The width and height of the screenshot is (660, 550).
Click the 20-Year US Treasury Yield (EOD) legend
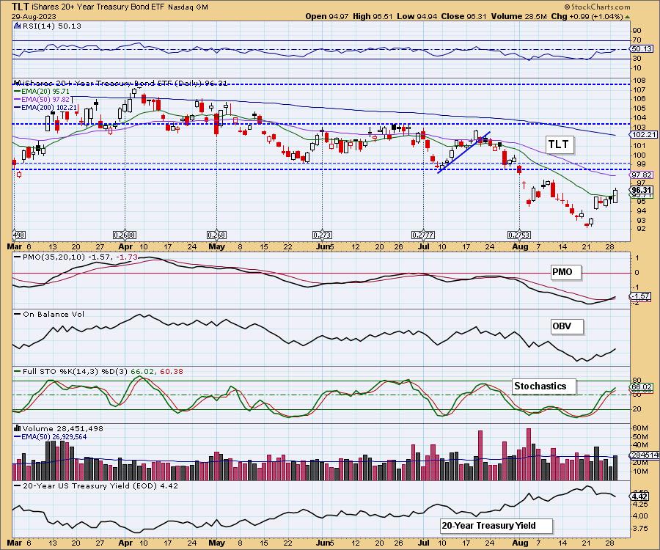click(x=96, y=485)
